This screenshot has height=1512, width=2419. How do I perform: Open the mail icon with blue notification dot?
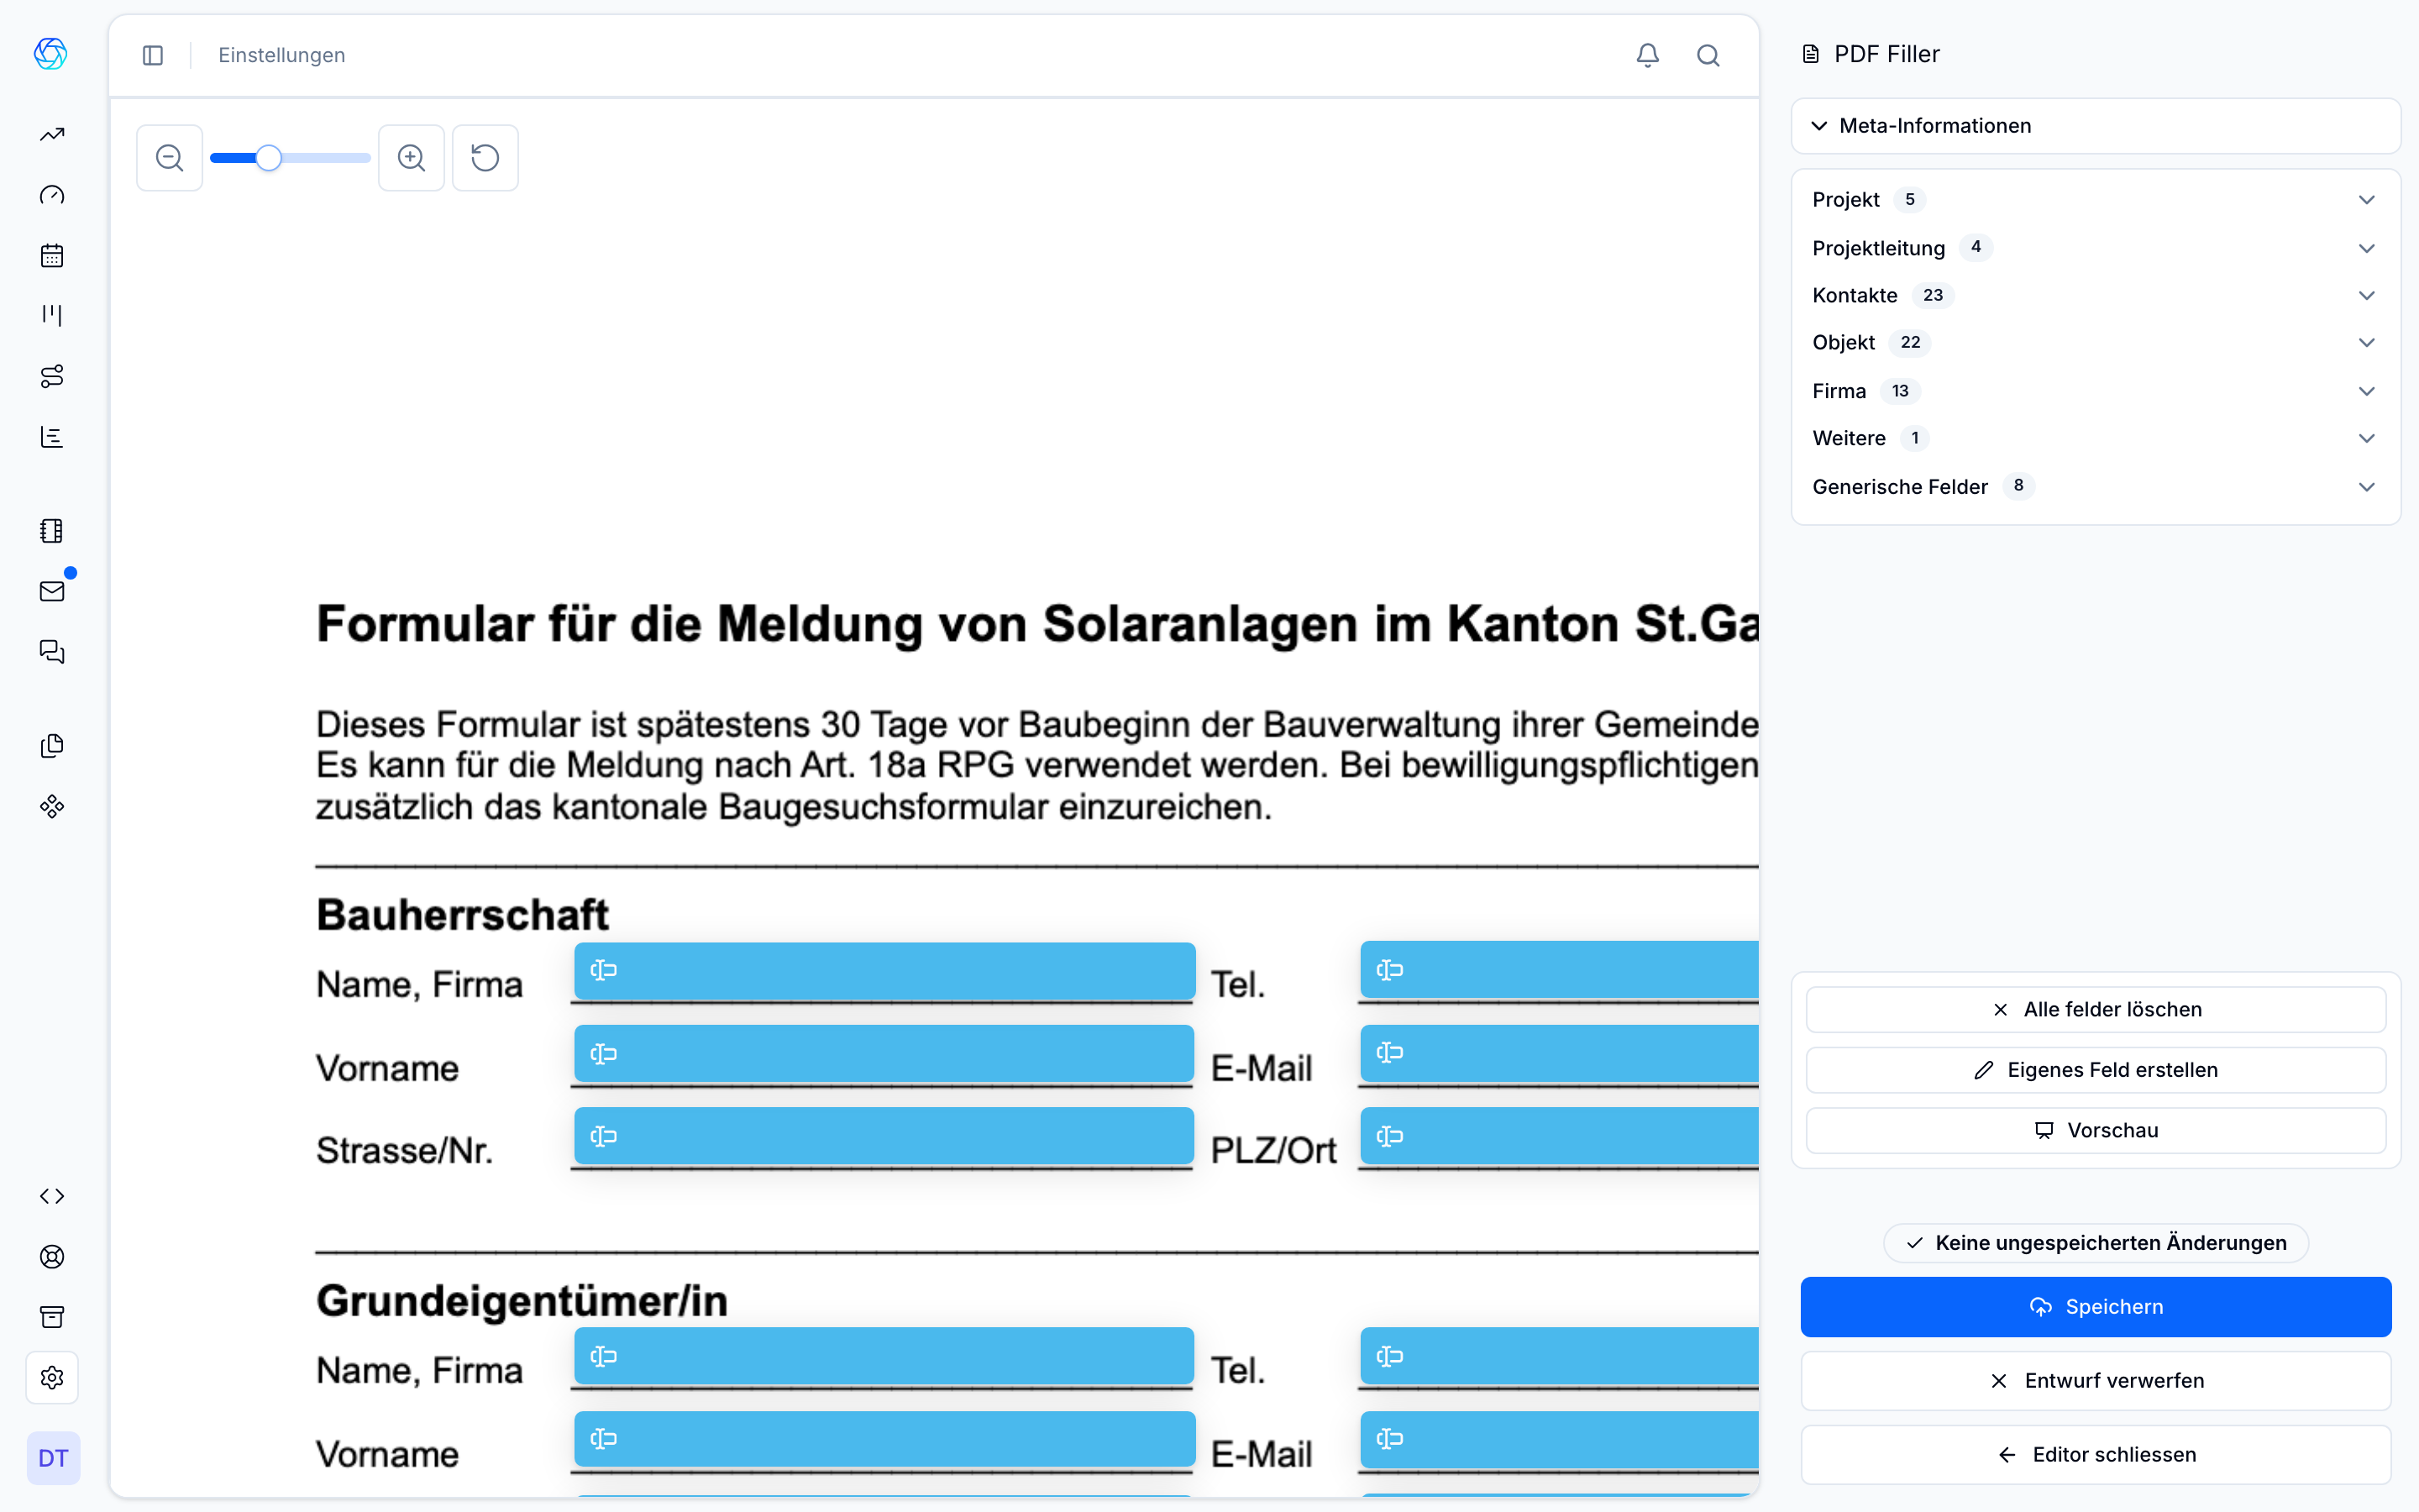(x=51, y=590)
